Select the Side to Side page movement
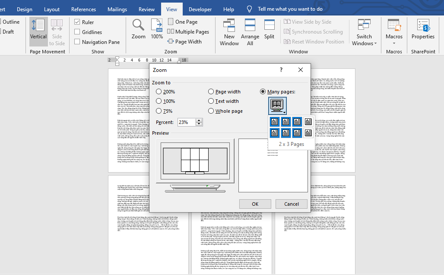 [x=57, y=31]
